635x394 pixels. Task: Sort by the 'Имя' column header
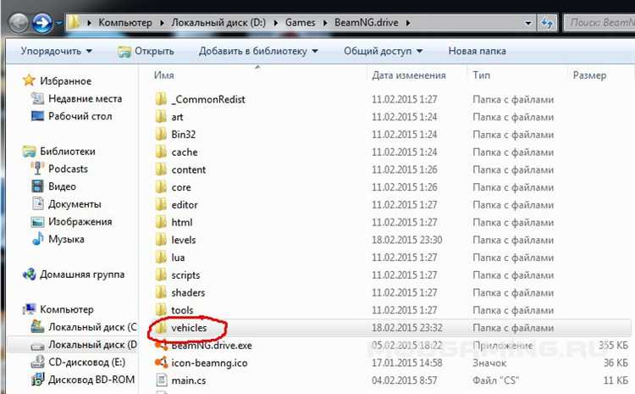[164, 75]
